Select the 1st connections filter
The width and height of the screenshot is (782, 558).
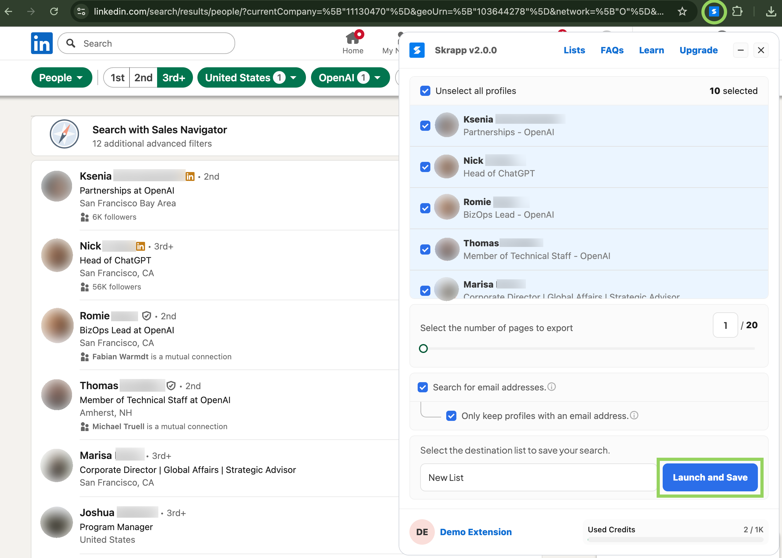[117, 77]
